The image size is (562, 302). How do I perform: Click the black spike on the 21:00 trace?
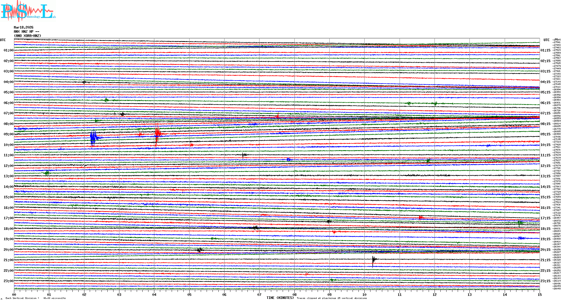click(374, 260)
